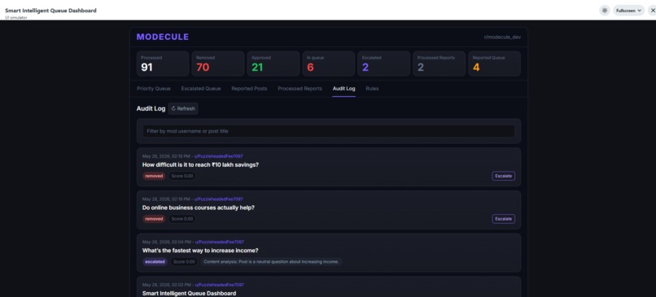Click username on Smart Intelligent Queue Dashboard entry

[x=220, y=285]
